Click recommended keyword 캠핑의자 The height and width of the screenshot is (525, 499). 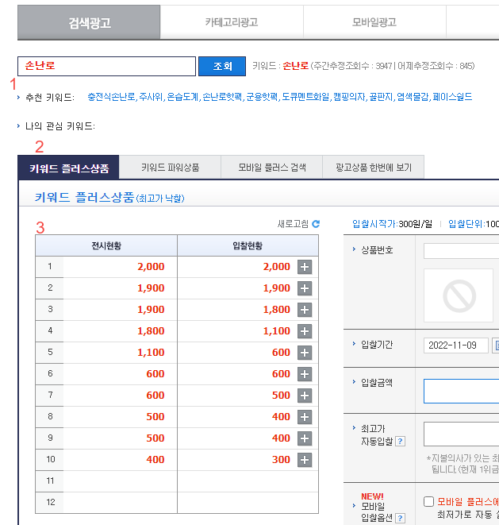349,97
